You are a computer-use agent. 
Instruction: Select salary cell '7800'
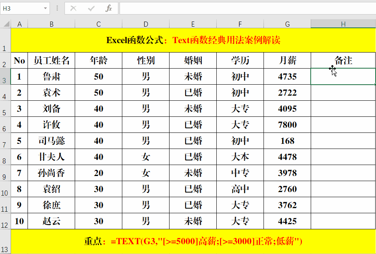click(287, 125)
